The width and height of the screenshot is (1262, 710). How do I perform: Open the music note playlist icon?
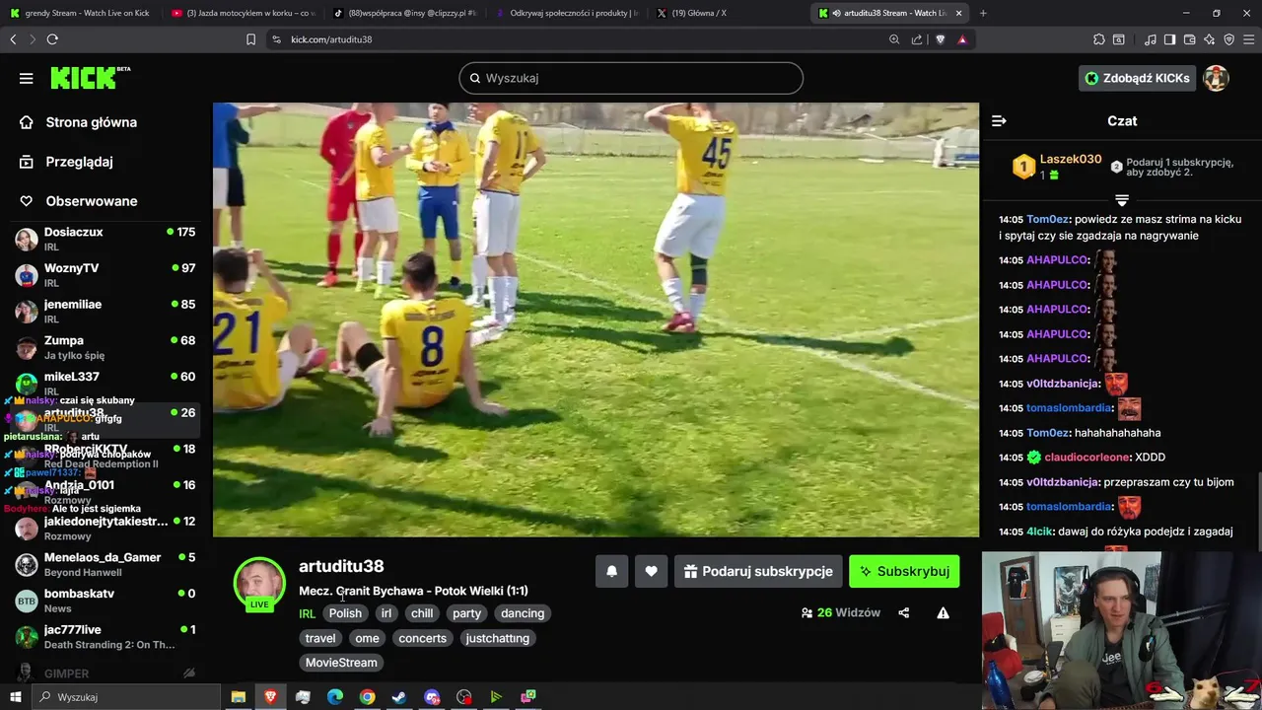tap(1151, 39)
